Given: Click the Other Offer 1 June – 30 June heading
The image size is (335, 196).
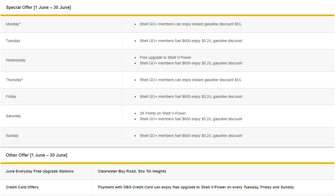Looking at the screenshot, I should click(x=37, y=155).
